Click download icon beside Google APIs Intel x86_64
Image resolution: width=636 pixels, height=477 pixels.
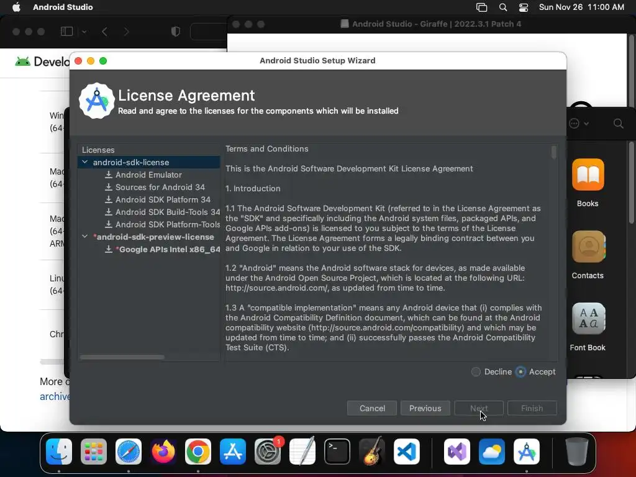point(108,249)
